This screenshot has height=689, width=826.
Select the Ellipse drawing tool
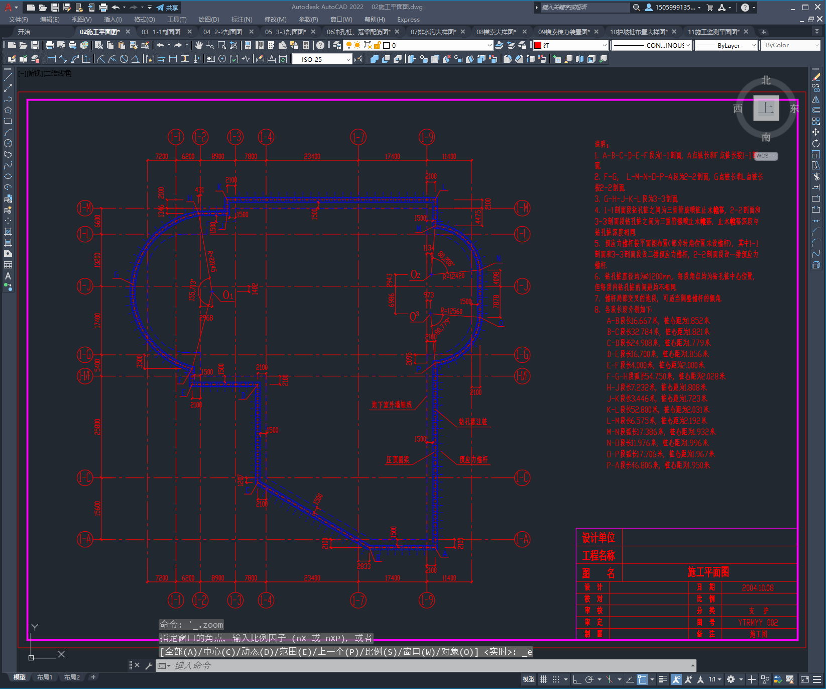point(8,176)
